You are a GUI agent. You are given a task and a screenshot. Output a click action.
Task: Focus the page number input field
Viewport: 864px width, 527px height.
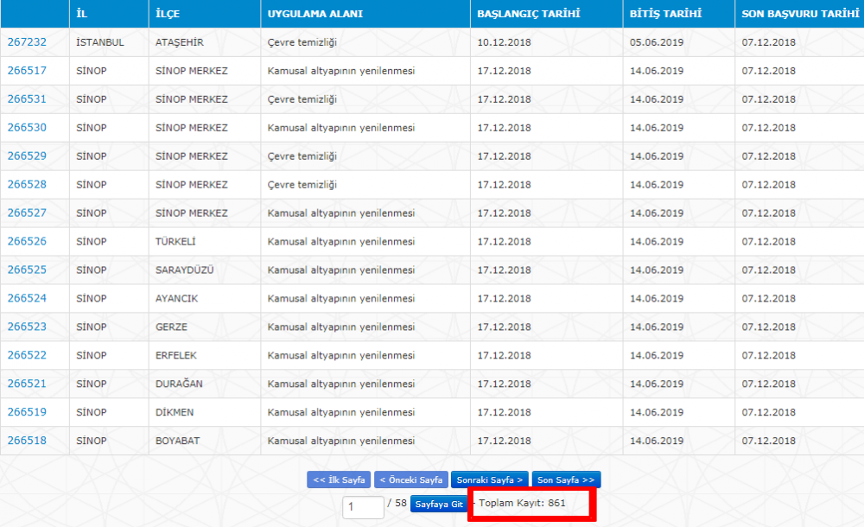pyautogui.click(x=363, y=506)
